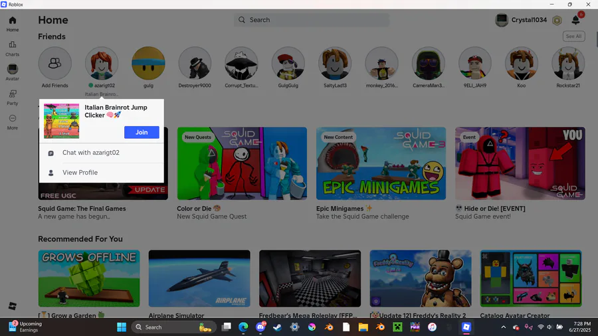
Task: Select friend GulgGulg's avatar
Action: 288,63
